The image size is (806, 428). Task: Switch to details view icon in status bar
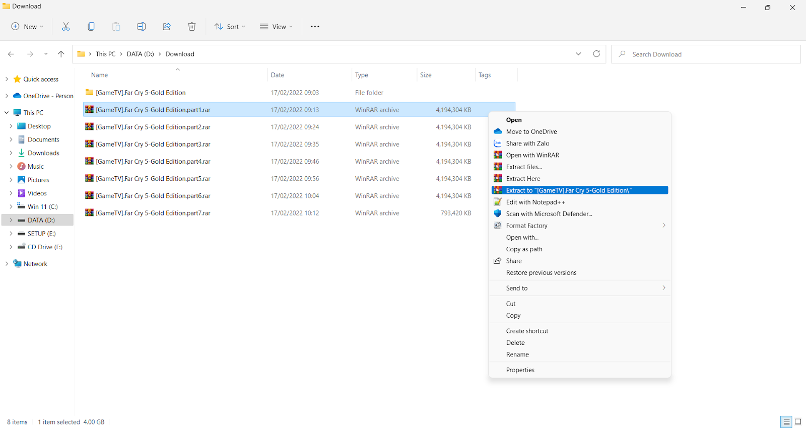point(786,422)
